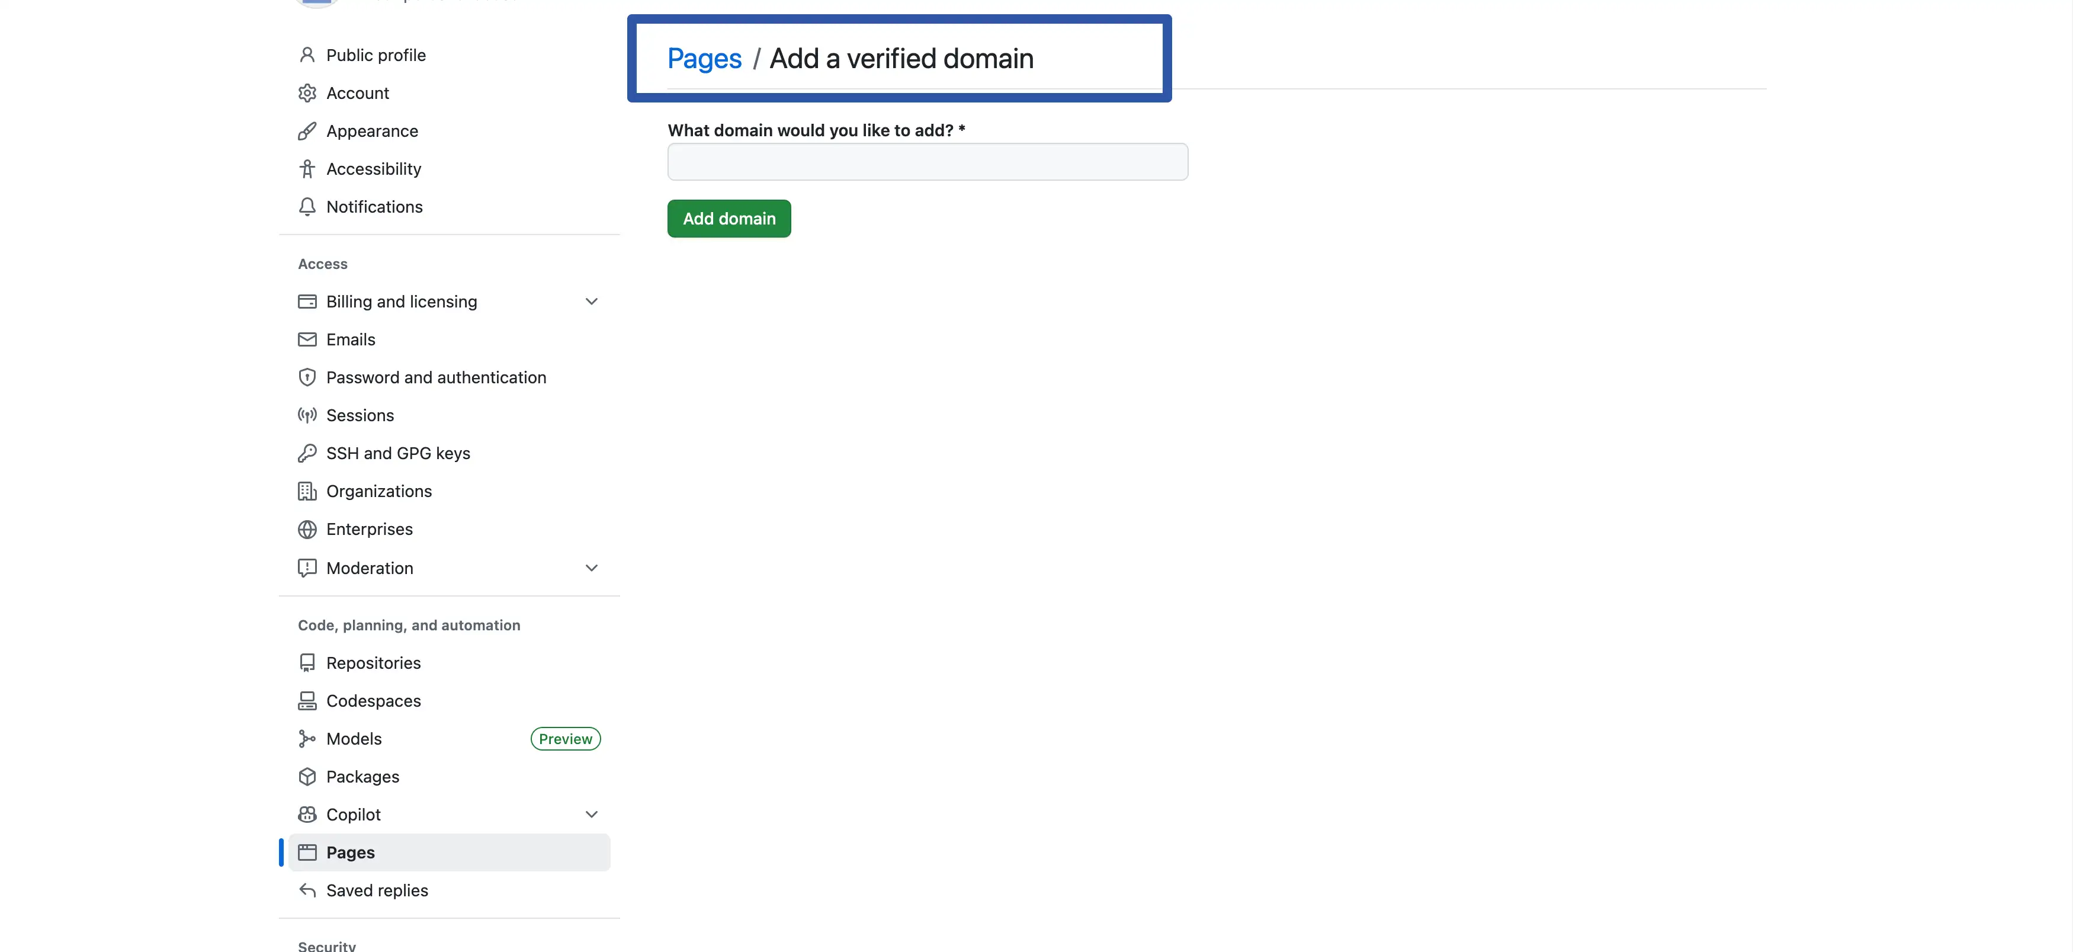Screen dimensions: 2073x952
Task: Click the Packages box icon
Action: (307, 777)
